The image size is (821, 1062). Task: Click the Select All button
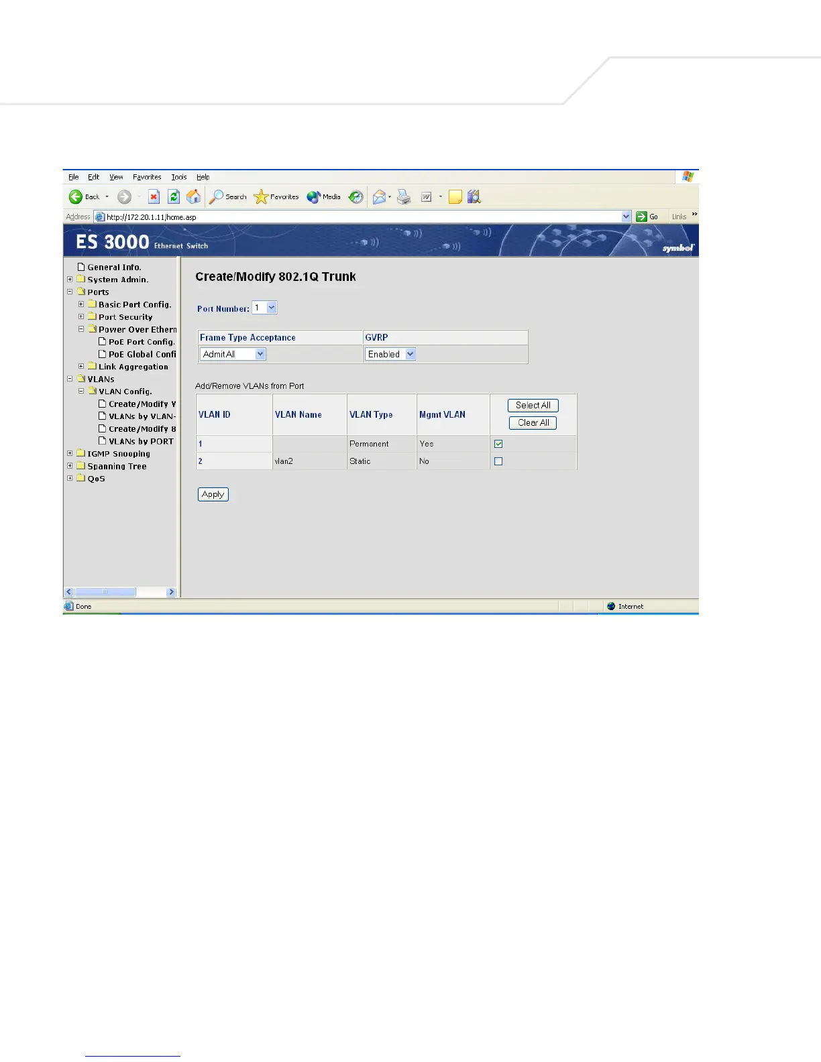click(x=533, y=405)
